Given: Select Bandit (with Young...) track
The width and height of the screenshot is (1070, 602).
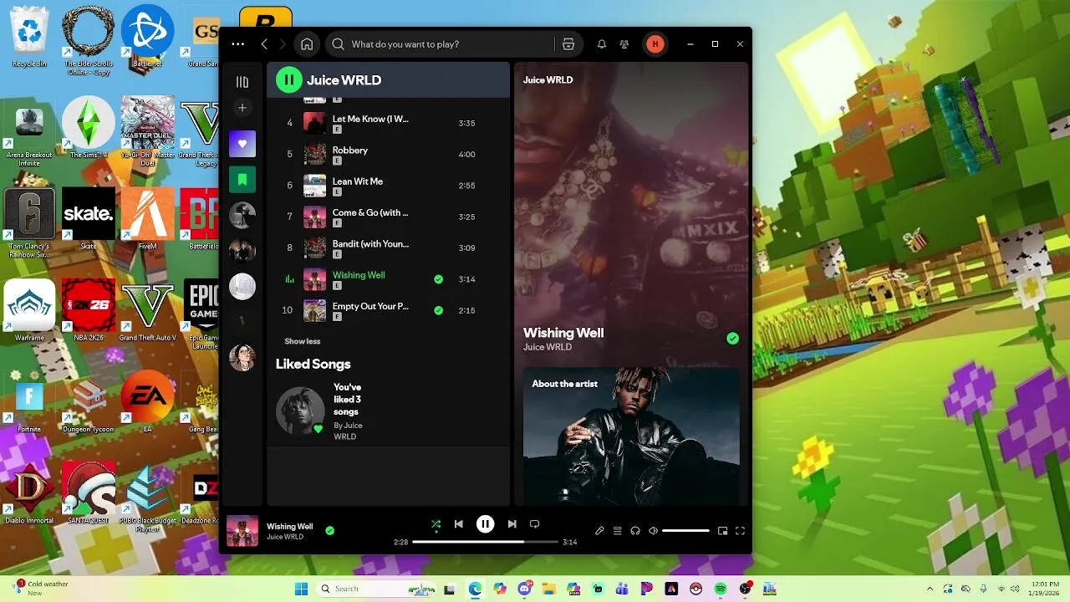Looking at the screenshot, I should click(x=388, y=247).
